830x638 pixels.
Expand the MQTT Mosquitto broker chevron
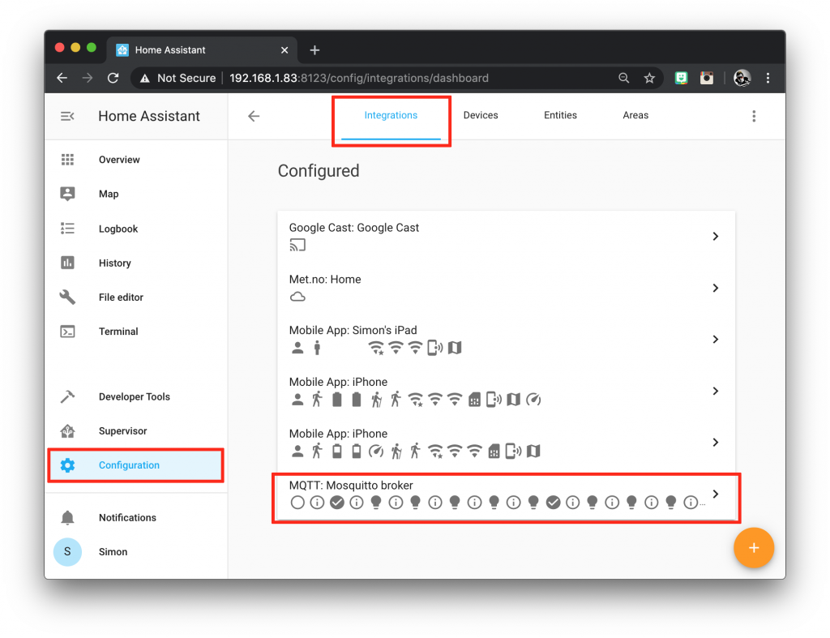point(715,494)
